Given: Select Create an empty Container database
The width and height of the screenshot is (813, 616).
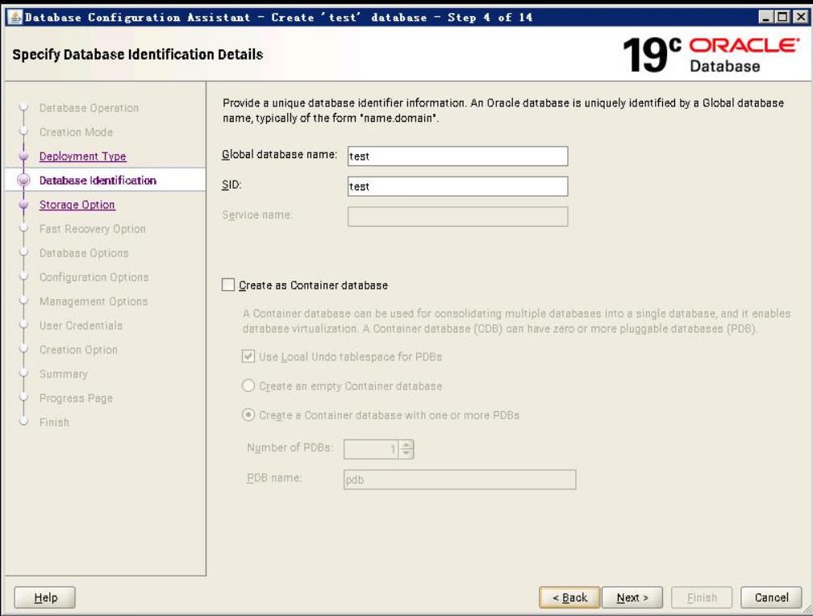Looking at the screenshot, I should tap(248, 385).
